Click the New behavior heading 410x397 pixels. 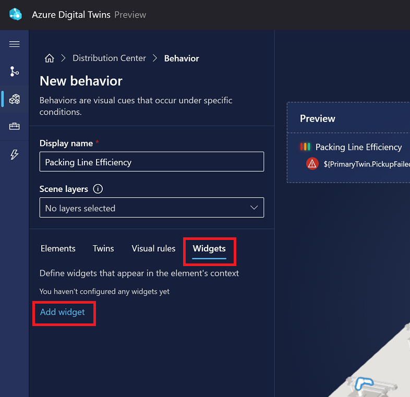[81, 81]
